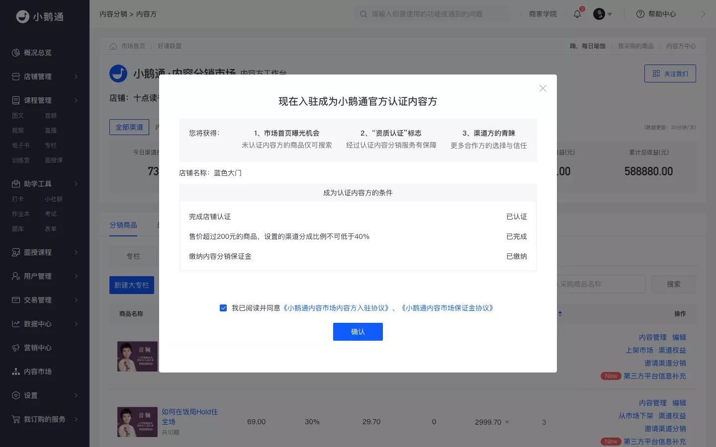Click the 内容市场 icon
The image size is (716, 447).
click(16, 372)
